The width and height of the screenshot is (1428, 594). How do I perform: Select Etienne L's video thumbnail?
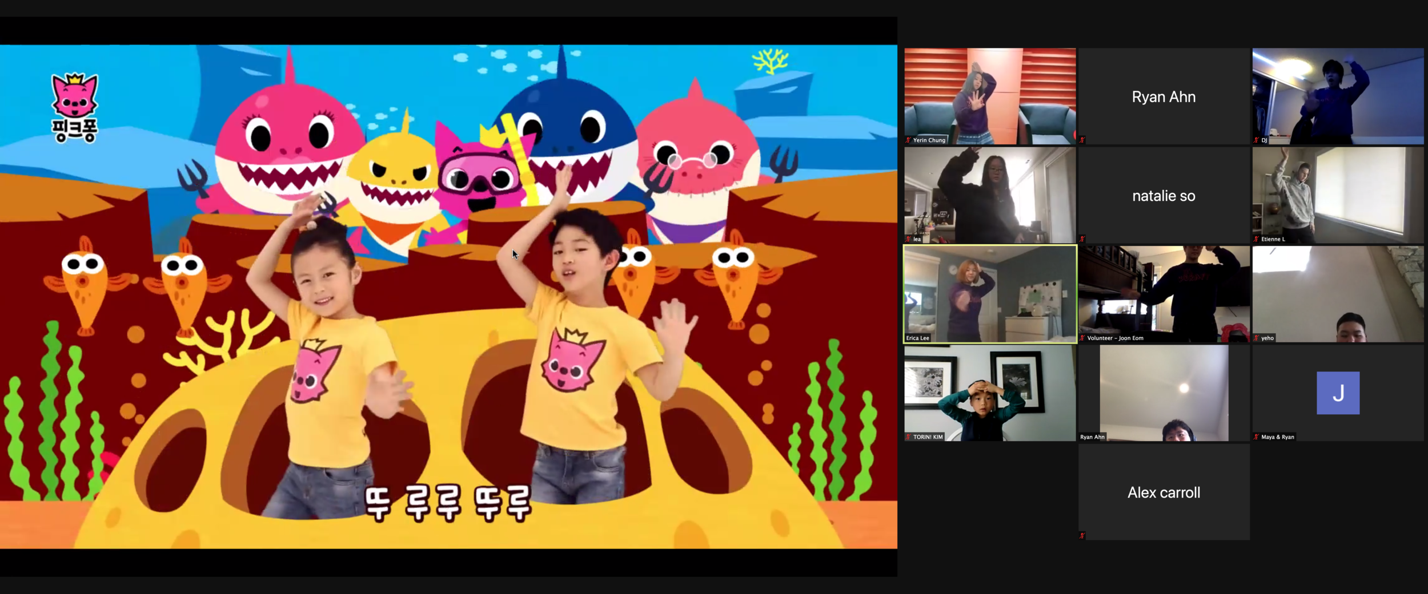coord(1338,195)
